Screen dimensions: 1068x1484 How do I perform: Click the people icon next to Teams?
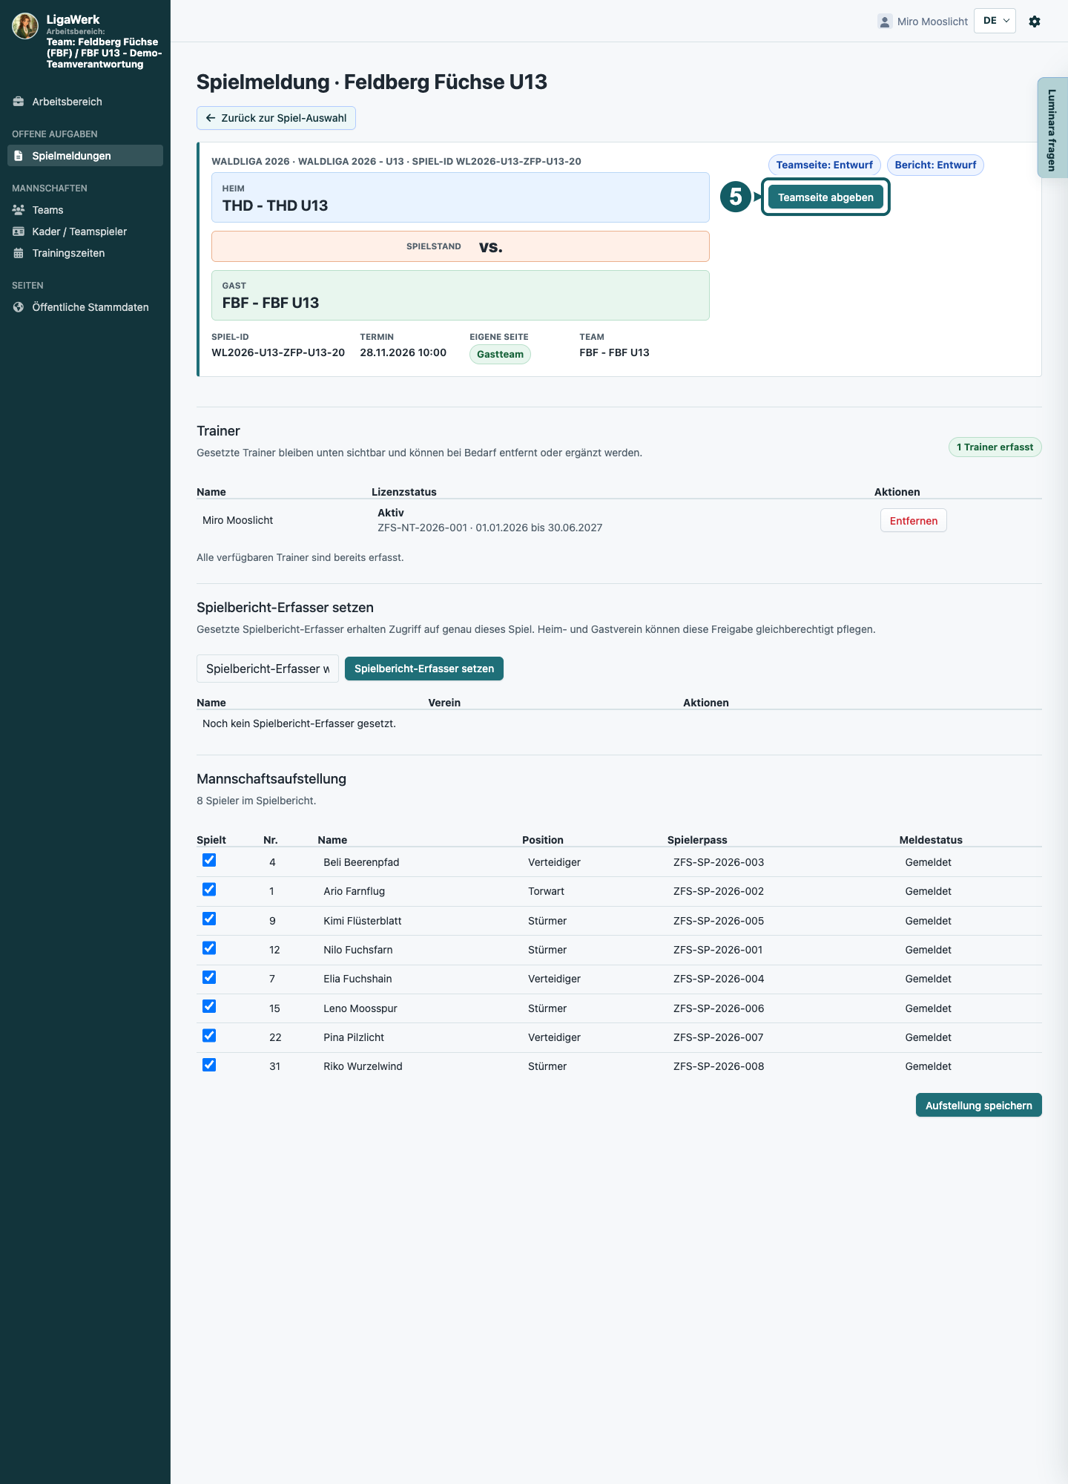pos(19,210)
